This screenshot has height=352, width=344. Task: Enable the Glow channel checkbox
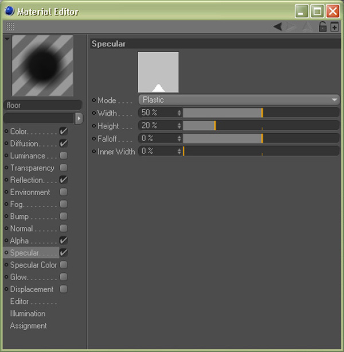[64, 277]
